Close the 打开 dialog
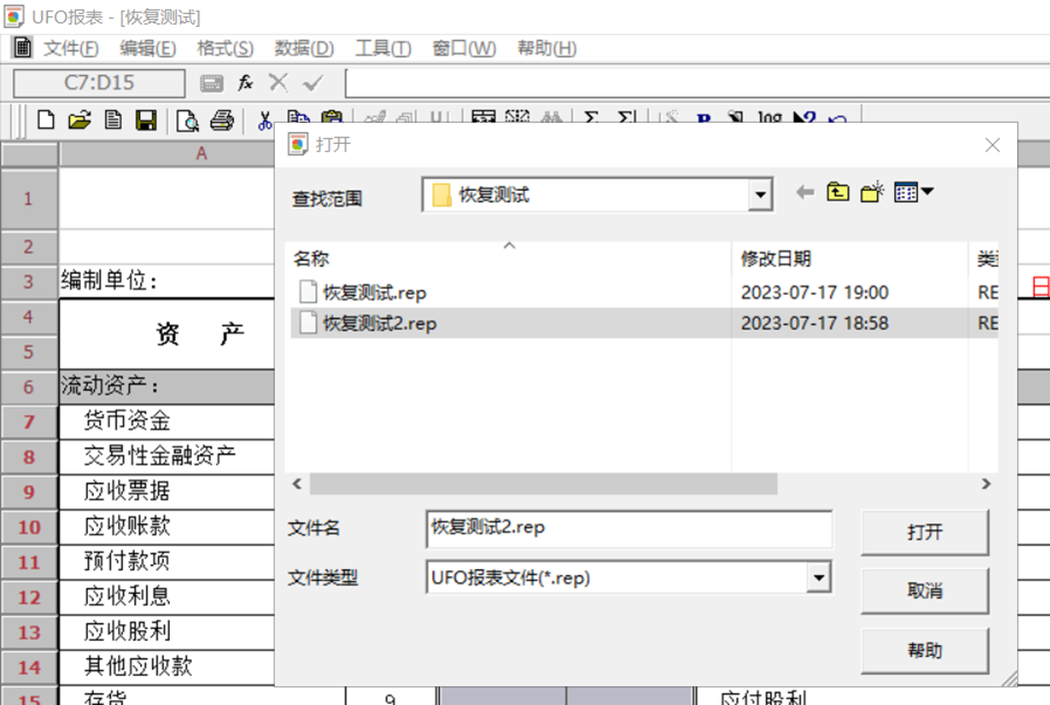Screen dimensions: 1050x705 tap(992, 145)
